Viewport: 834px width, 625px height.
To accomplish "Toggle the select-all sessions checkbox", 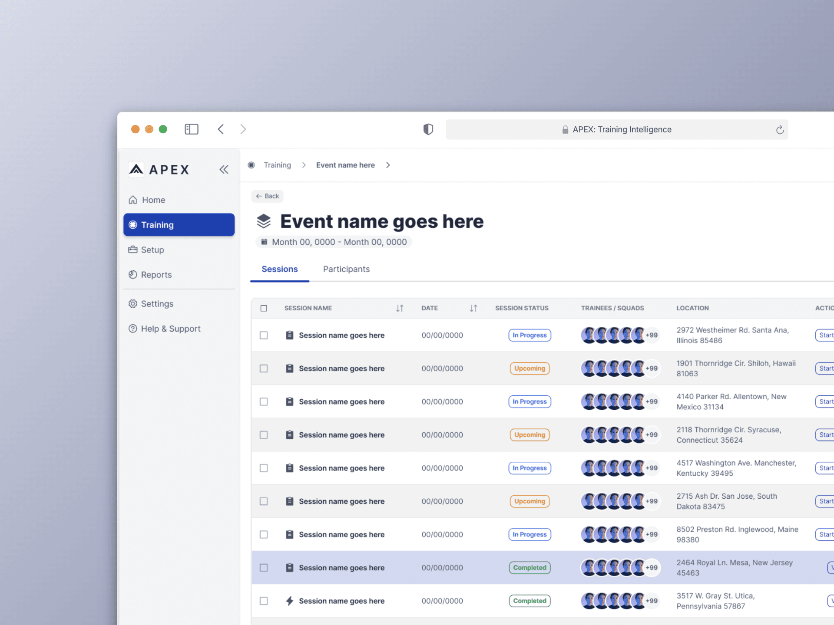I will point(264,308).
